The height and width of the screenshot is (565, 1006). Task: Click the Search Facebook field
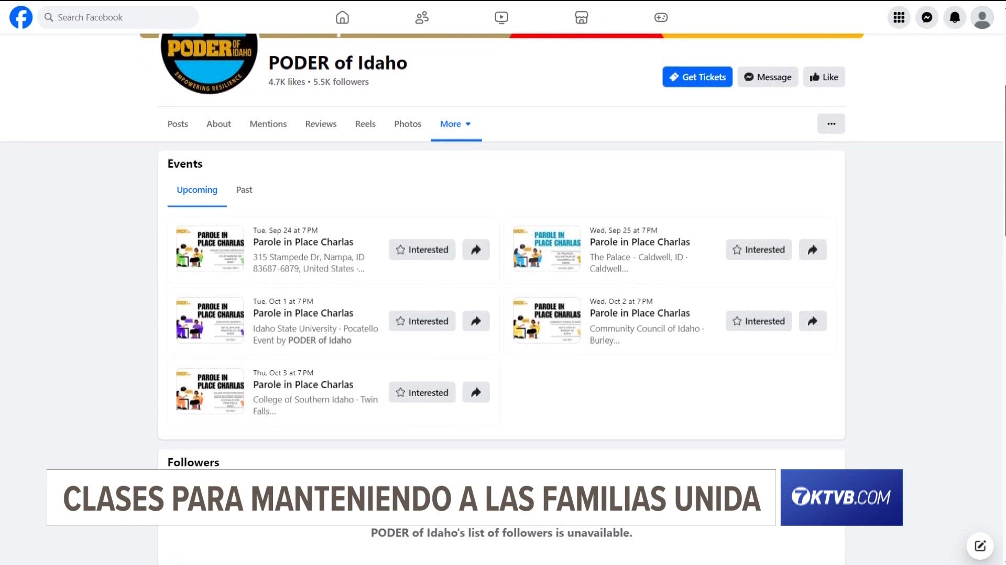[x=118, y=17]
